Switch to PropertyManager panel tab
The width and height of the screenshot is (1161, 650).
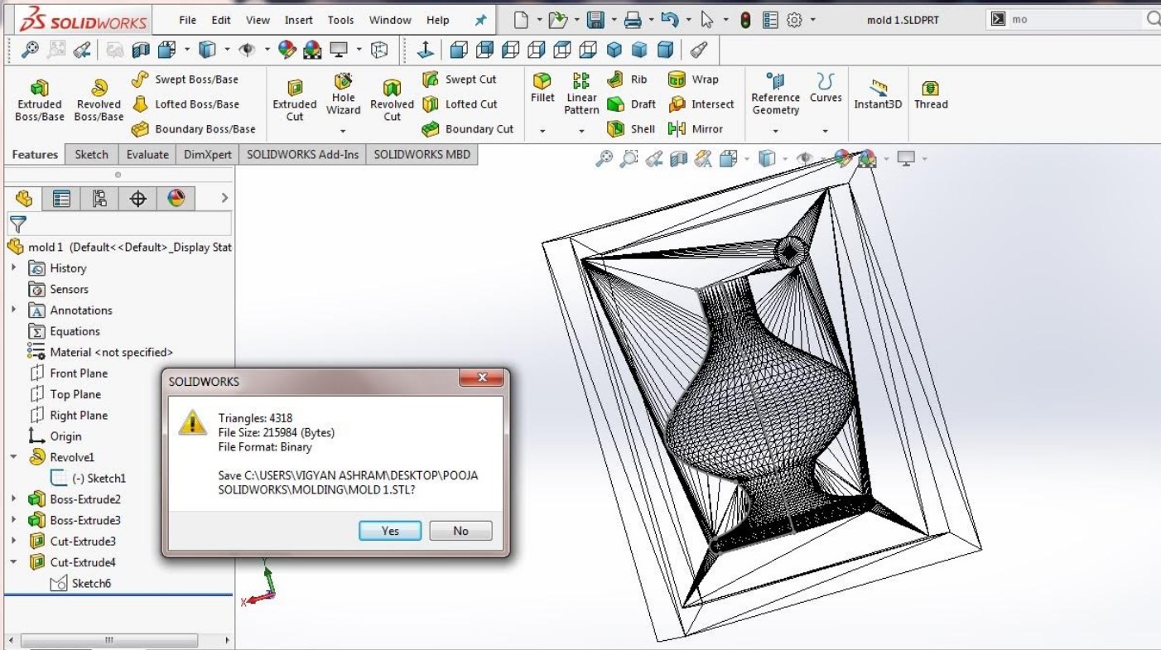(x=61, y=198)
